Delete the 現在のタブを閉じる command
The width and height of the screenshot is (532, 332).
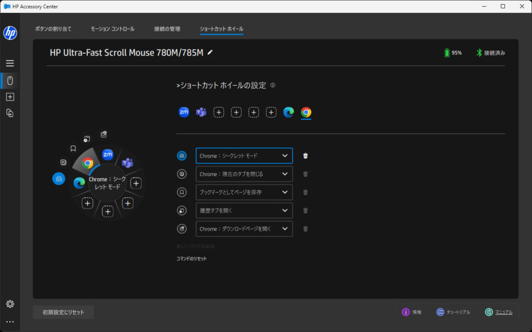pyautogui.click(x=305, y=174)
